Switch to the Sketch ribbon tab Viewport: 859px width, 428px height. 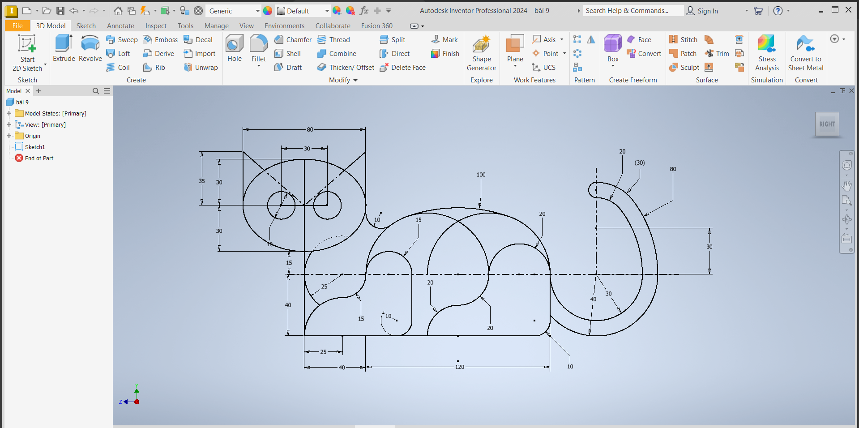pos(86,26)
